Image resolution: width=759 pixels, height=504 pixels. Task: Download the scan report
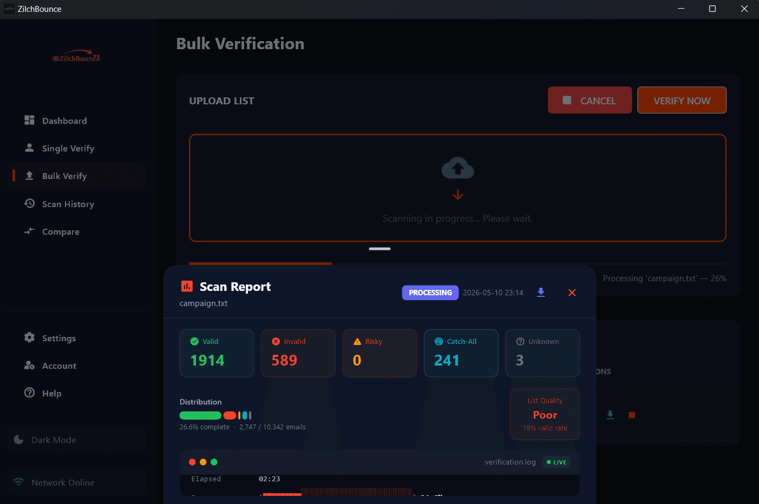click(541, 293)
